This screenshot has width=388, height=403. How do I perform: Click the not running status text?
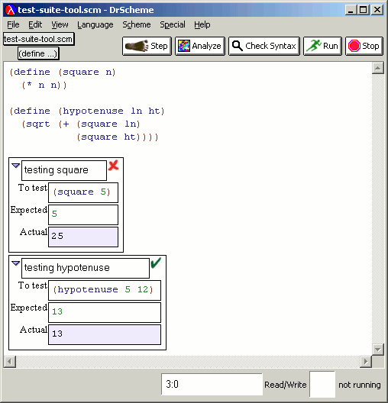coord(360,385)
